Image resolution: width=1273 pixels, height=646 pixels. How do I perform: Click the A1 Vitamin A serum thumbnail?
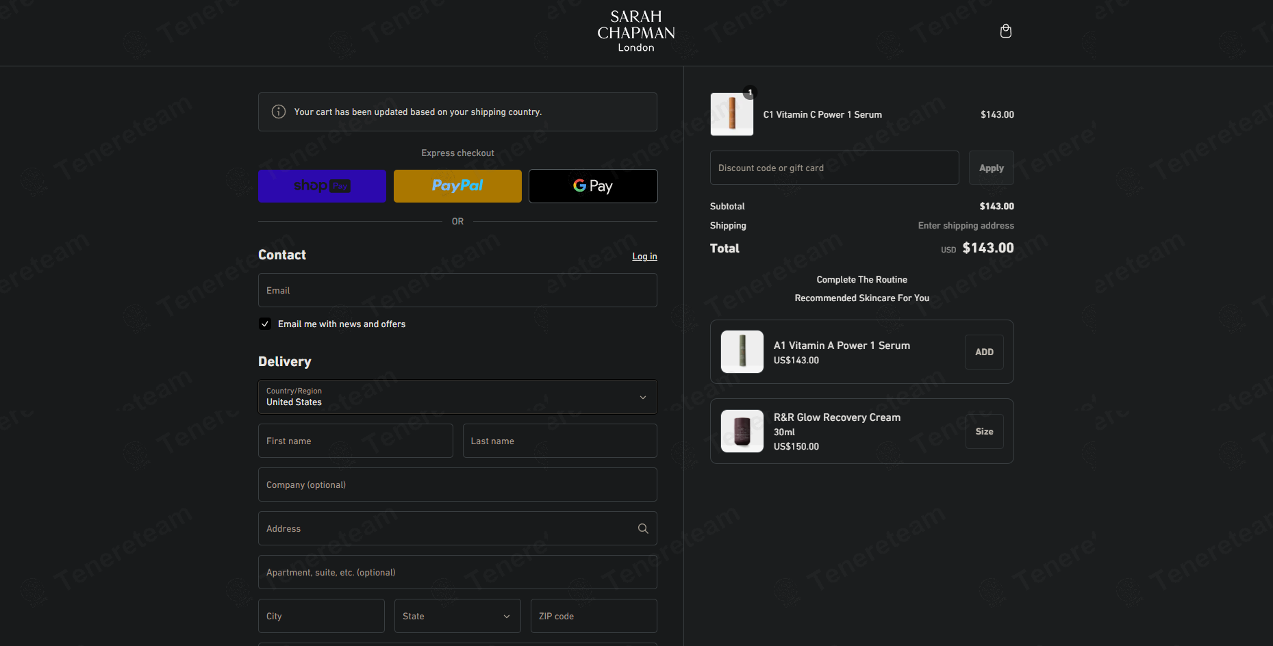[x=742, y=352]
